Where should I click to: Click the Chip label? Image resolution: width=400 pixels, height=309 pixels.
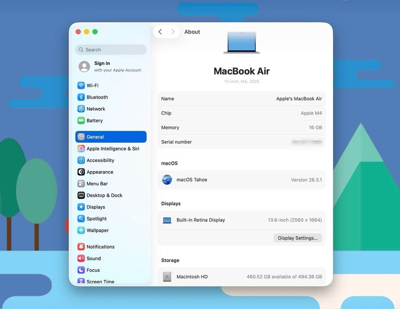pyautogui.click(x=166, y=113)
